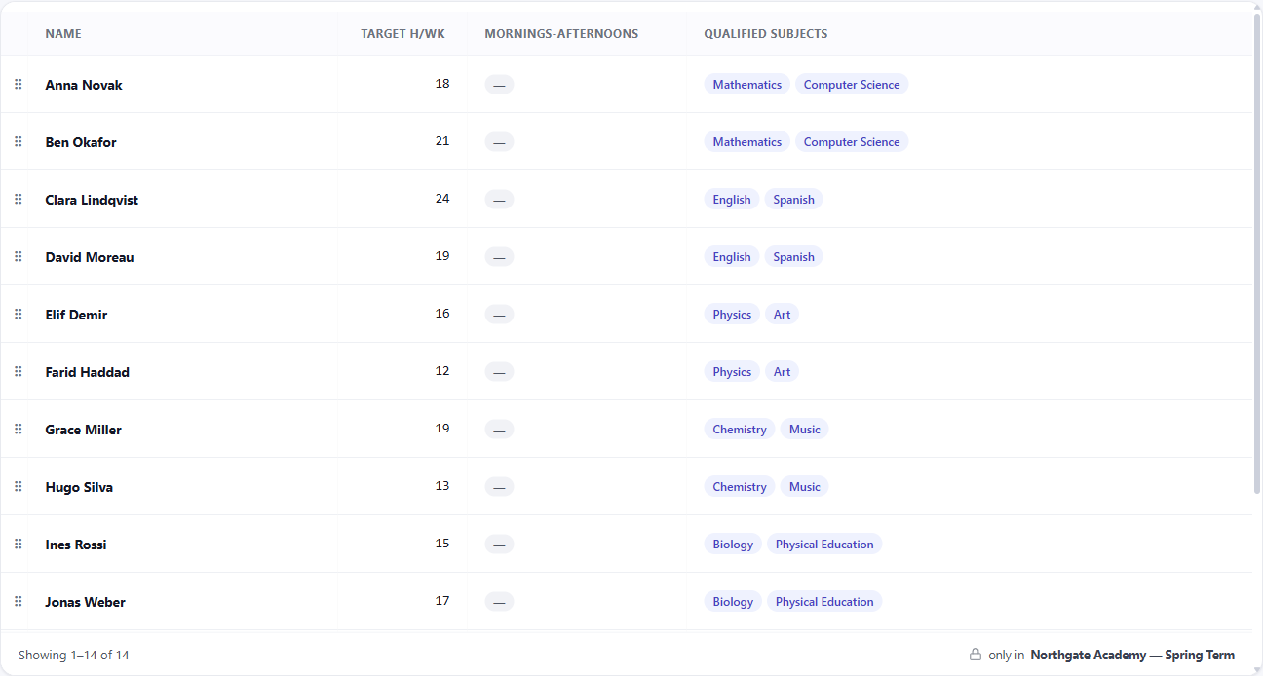Click David Moreau's English tag
1263x676 pixels.
point(732,257)
